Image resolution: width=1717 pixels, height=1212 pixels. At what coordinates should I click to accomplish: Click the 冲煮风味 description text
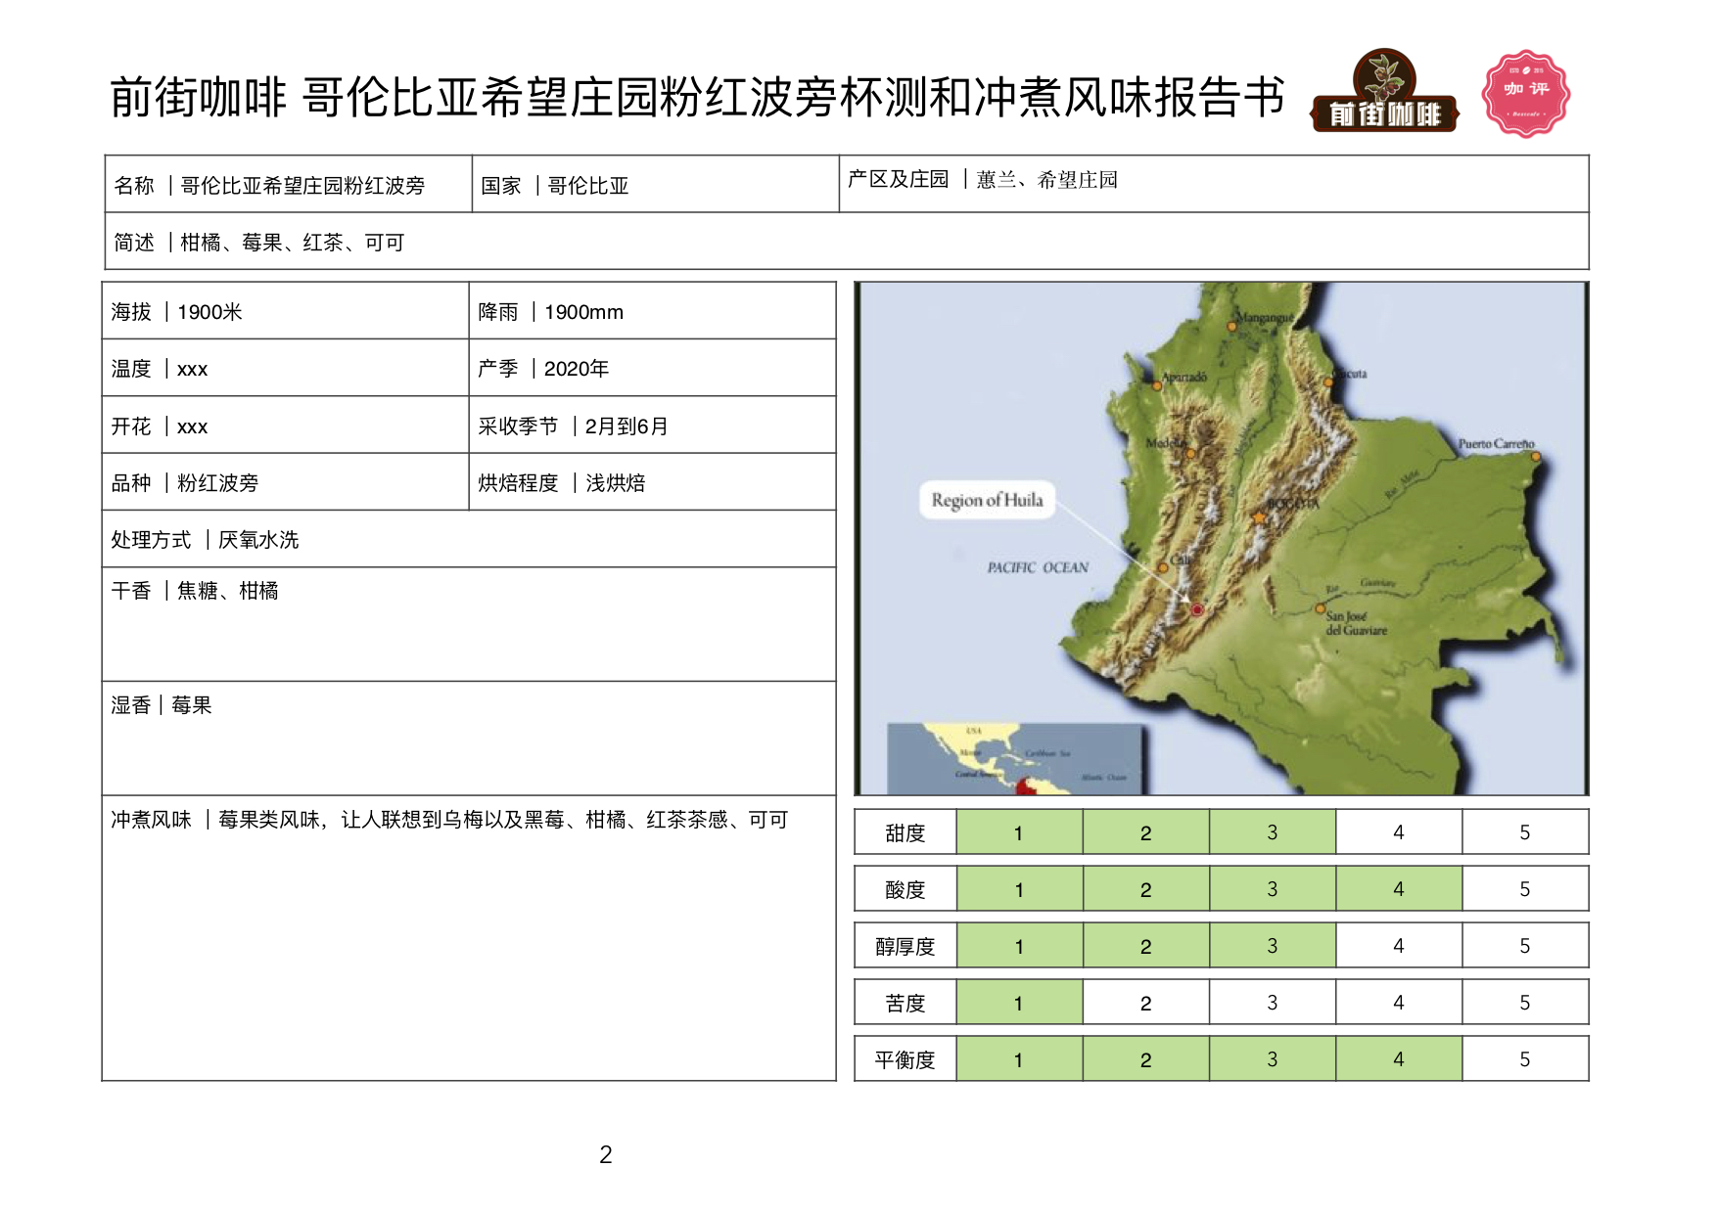pyautogui.click(x=449, y=820)
